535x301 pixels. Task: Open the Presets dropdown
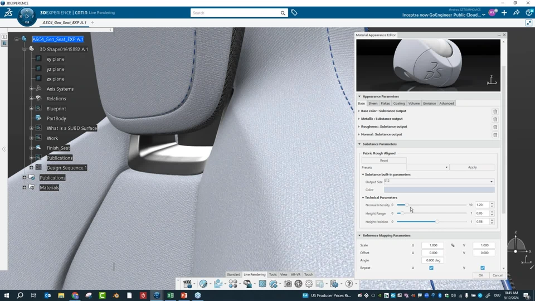pyautogui.click(x=427, y=167)
